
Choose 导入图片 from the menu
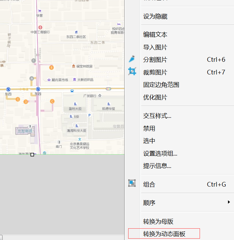155,47
